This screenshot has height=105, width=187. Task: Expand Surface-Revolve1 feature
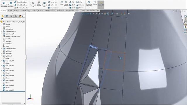(1, 49)
